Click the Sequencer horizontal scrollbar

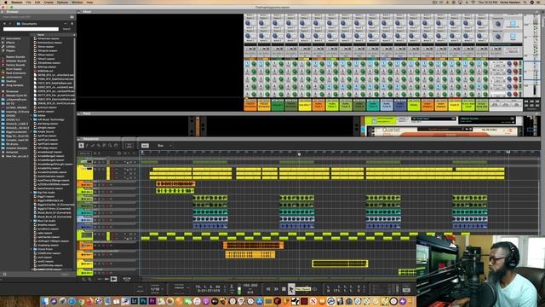278,279
